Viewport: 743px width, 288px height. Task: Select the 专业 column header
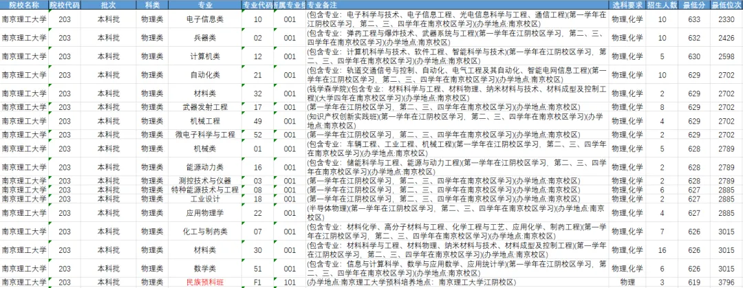pyautogui.click(x=205, y=5)
